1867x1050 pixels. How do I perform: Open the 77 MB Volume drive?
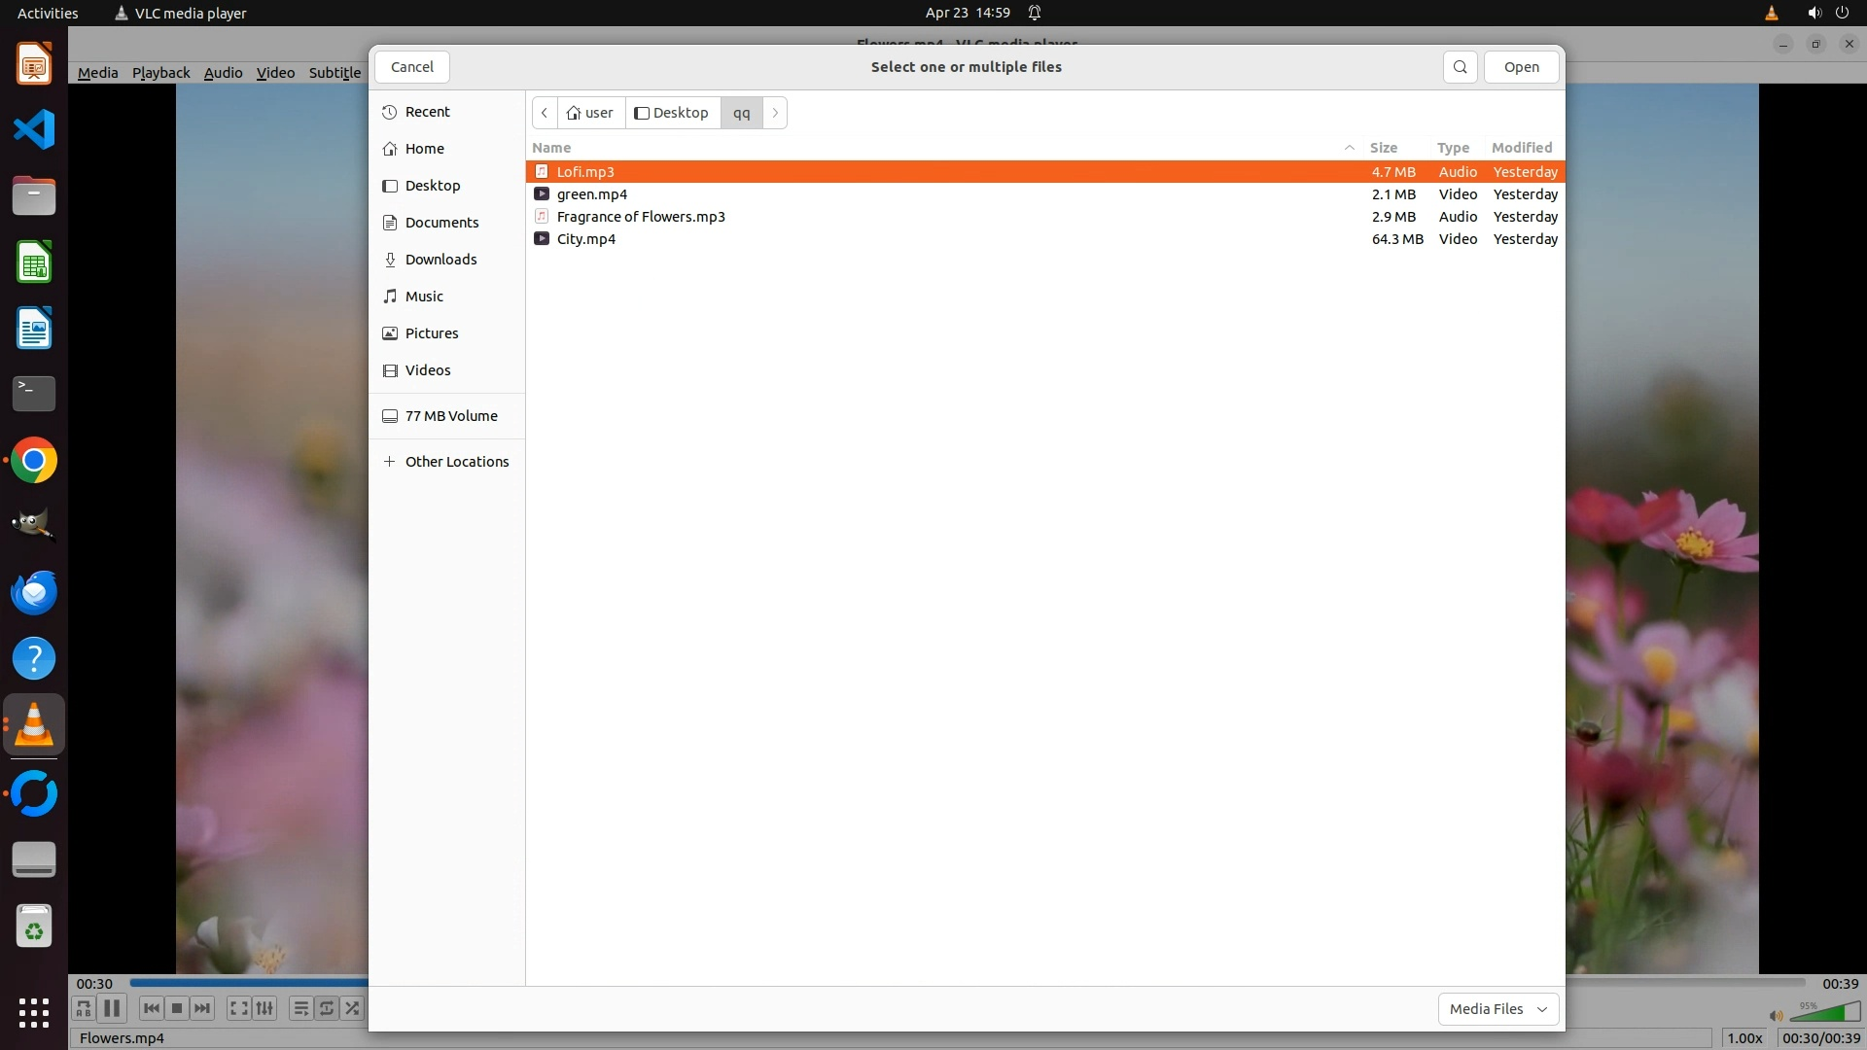coord(451,416)
